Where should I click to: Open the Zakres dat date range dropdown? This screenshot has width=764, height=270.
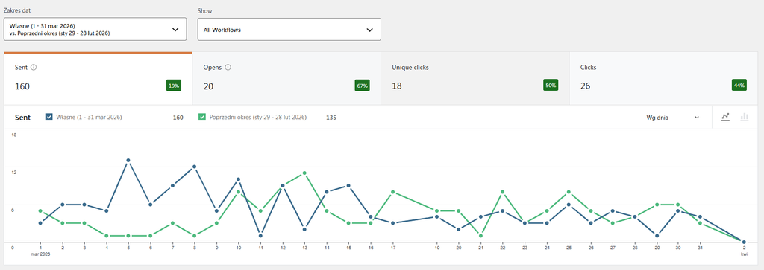point(95,29)
